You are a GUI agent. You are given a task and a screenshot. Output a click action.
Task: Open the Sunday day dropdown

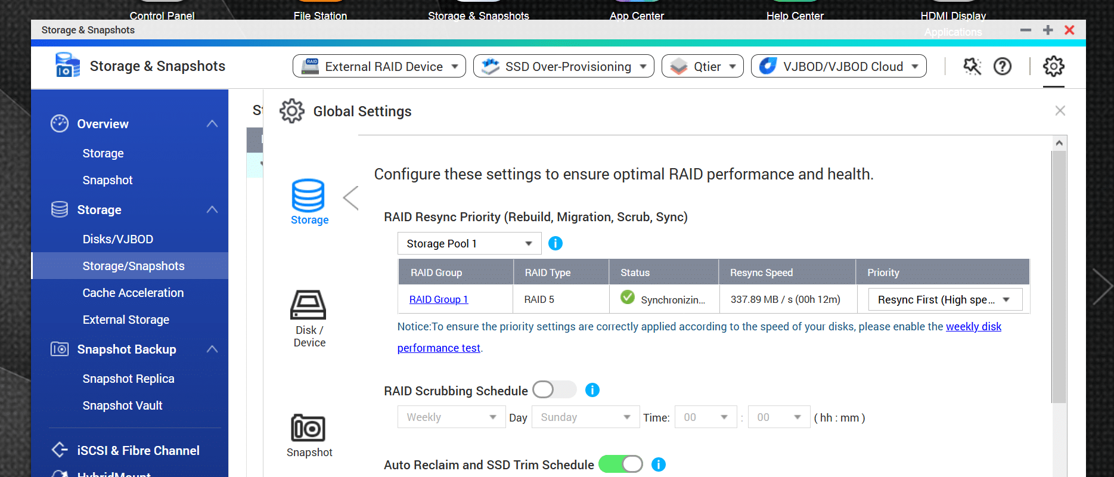tap(585, 417)
